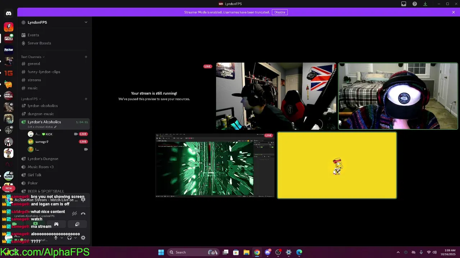Select Lyndon's Alcoholics voice channel

click(x=54, y=124)
